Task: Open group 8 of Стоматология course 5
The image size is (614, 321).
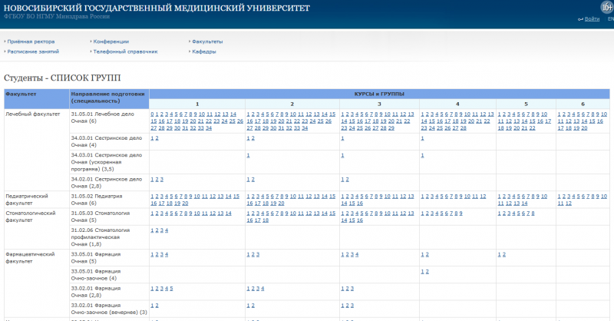Action: 532,213
